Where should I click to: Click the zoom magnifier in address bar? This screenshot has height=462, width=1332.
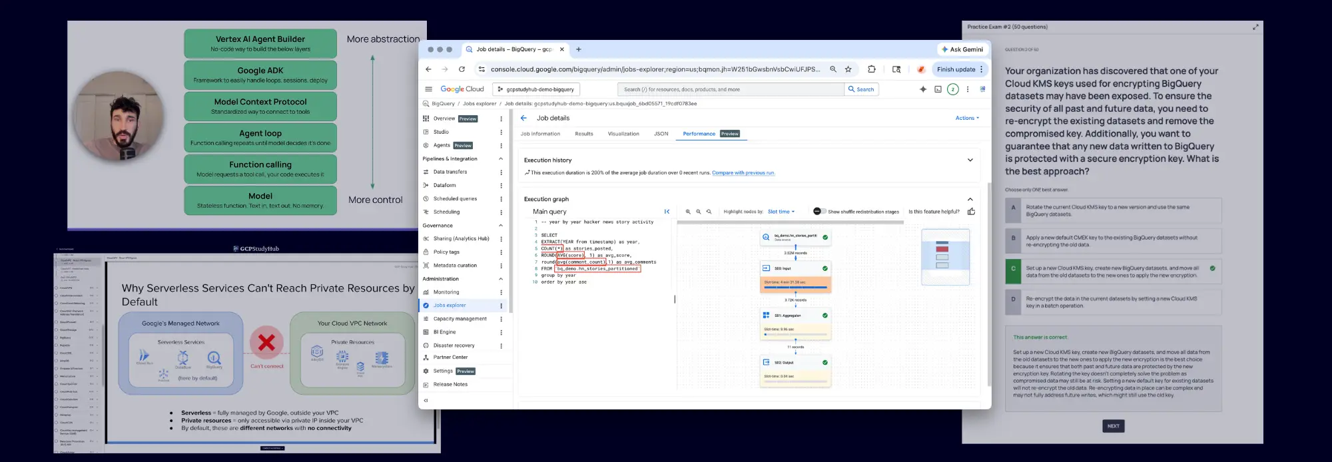pyautogui.click(x=832, y=69)
